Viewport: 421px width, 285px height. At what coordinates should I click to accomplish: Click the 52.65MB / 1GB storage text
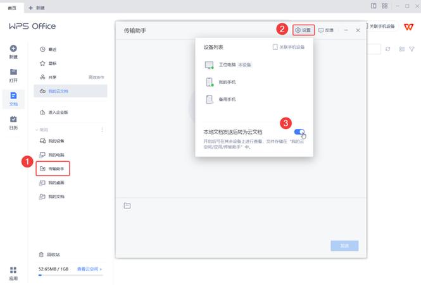tap(53, 269)
